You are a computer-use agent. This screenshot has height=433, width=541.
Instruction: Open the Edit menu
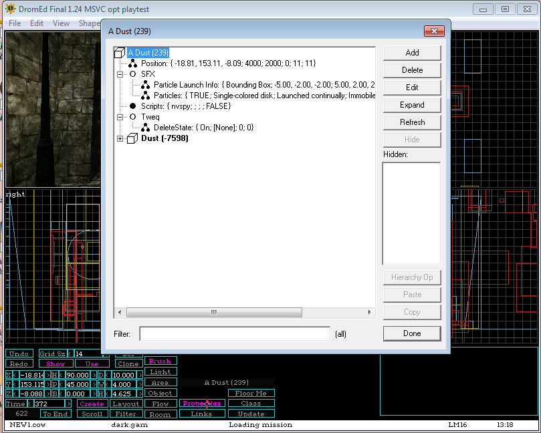[37, 23]
